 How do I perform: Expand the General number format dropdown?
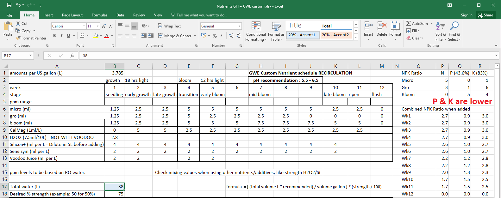(x=239, y=26)
